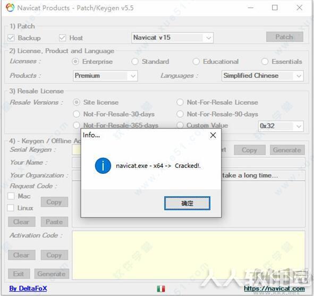The width and height of the screenshot is (314, 296).
Task: Open the By DeltaFoX link
Action: point(28,289)
